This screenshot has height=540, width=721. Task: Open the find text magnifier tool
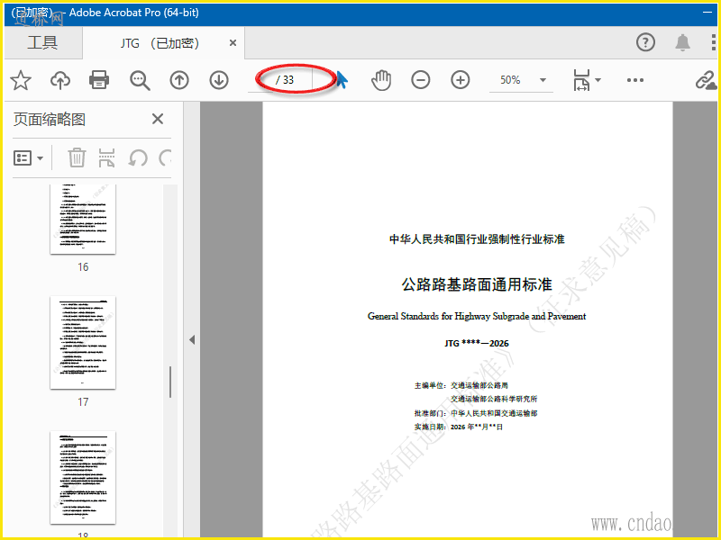tap(140, 80)
